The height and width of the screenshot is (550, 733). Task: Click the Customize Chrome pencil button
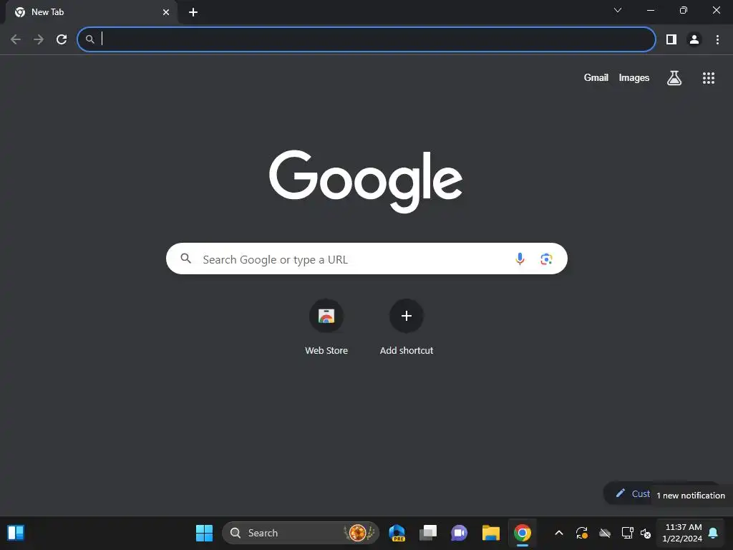point(628,493)
